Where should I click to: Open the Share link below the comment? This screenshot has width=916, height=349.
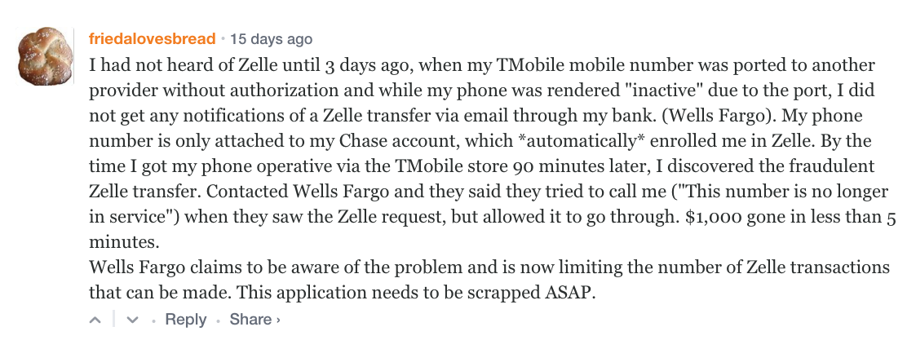point(250,320)
